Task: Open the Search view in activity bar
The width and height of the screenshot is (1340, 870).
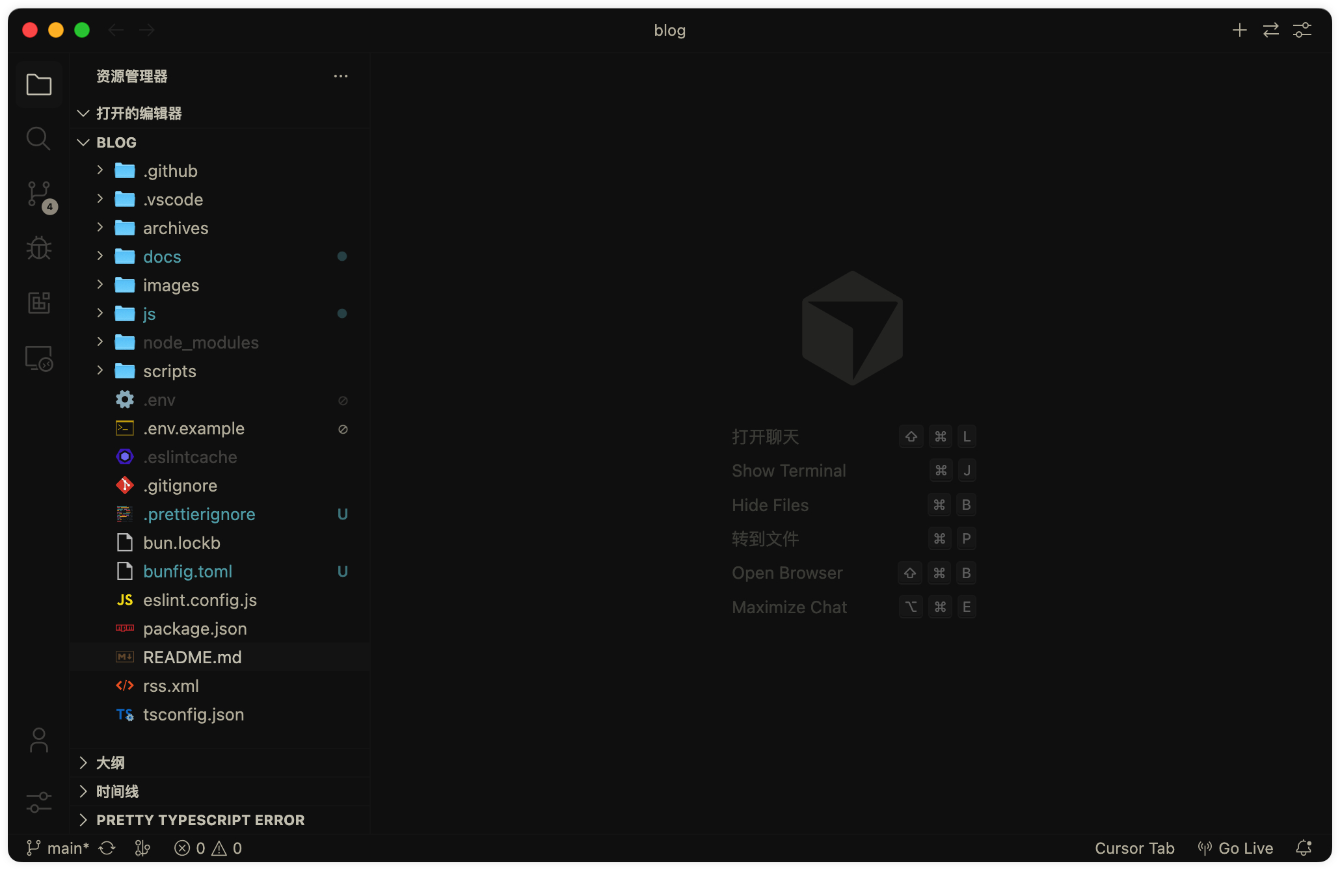Action: 38,138
